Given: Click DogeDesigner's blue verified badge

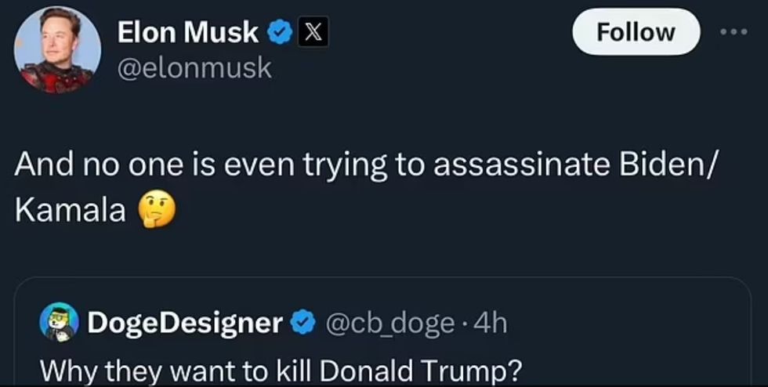Looking at the screenshot, I should [303, 322].
